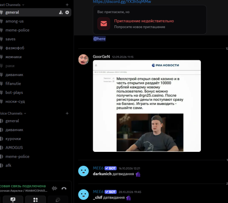
Task: Open the soundboard button in voice panel
Action: [x=58, y=200]
